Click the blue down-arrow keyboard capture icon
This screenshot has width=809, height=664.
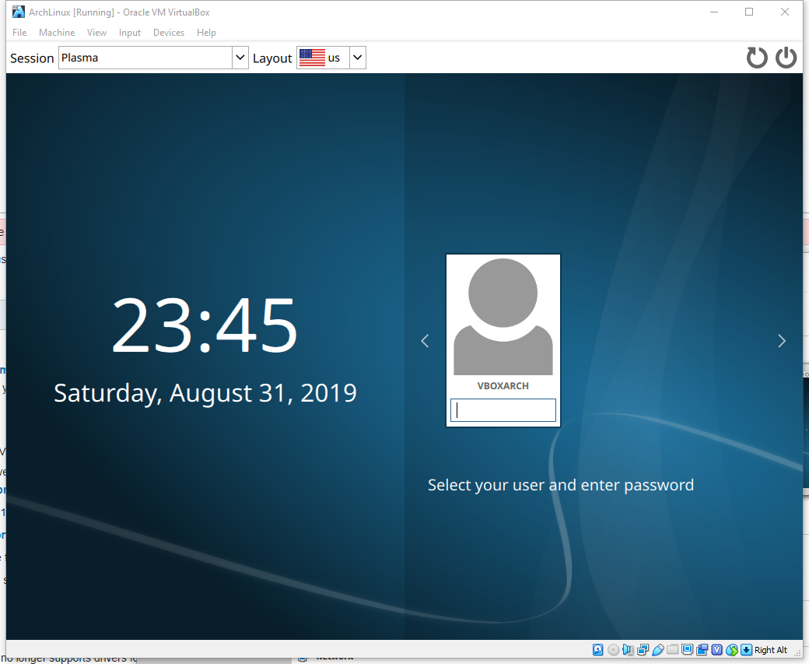[746, 650]
